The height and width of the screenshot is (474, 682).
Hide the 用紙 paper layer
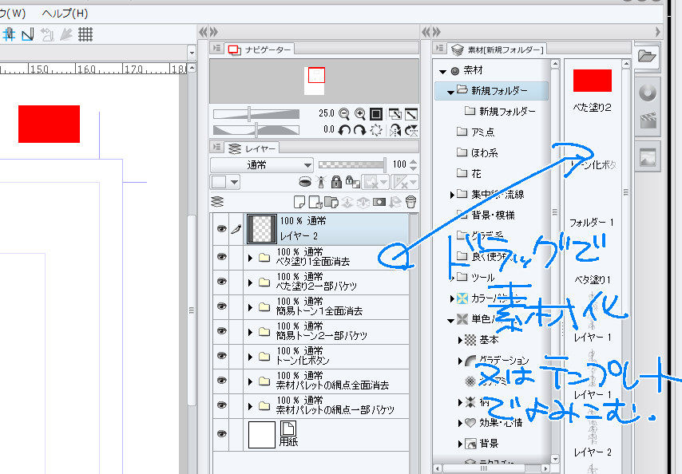221,433
